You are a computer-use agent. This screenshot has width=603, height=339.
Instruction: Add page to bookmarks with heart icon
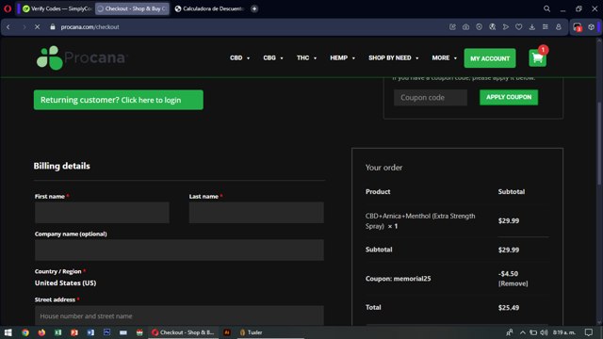coord(519,27)
